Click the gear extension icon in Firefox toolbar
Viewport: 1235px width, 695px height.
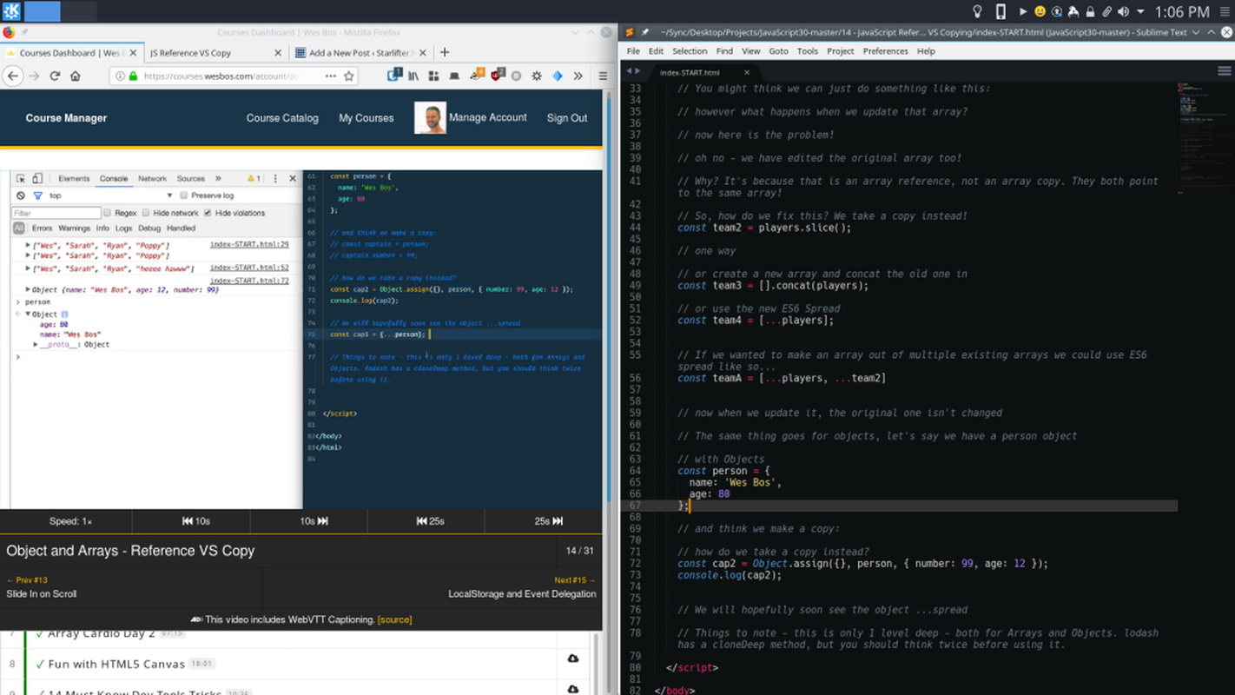537,76
